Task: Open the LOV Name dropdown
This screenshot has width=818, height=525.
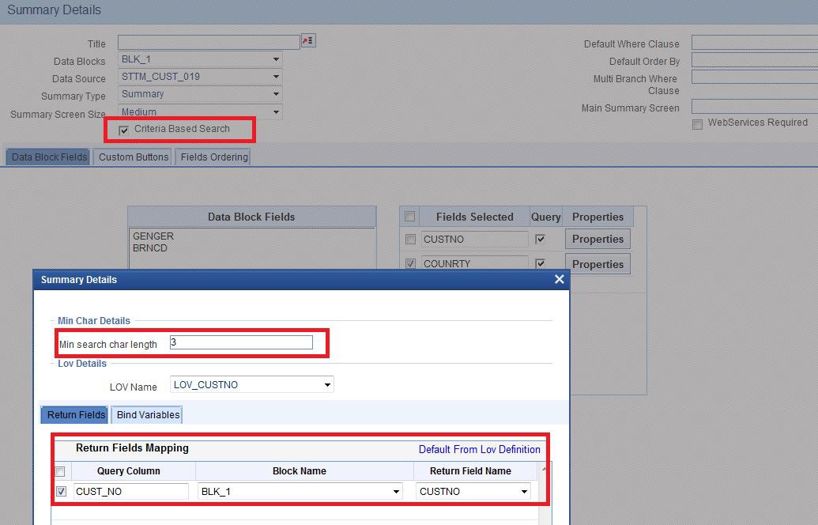Action: point(252,384)
